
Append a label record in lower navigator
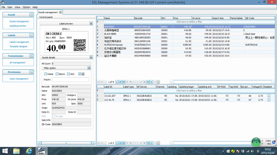coord(127,143)
